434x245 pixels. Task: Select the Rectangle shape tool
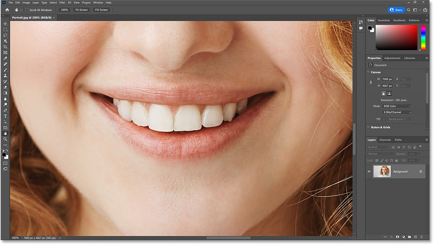(x=5, y=128)
